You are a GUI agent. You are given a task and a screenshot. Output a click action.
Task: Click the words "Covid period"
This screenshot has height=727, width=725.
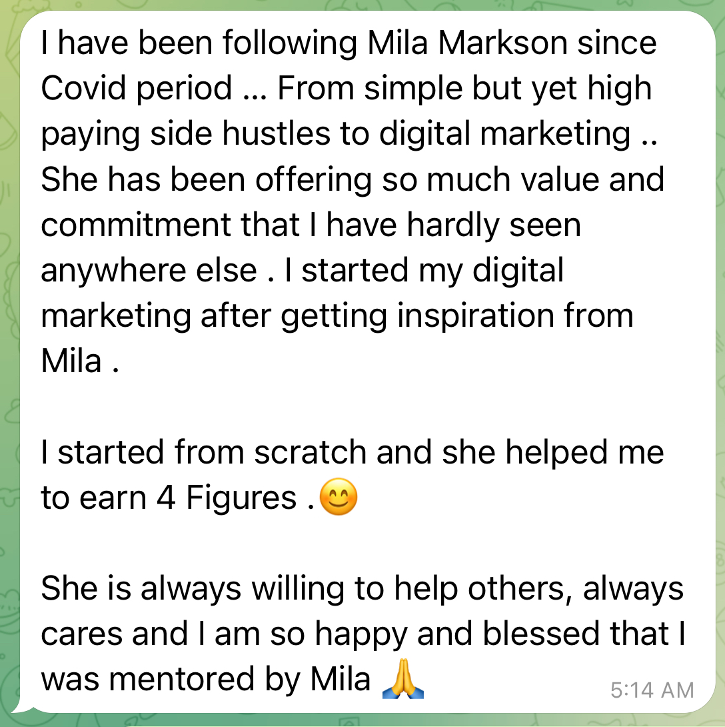click(x=136, y=88)
